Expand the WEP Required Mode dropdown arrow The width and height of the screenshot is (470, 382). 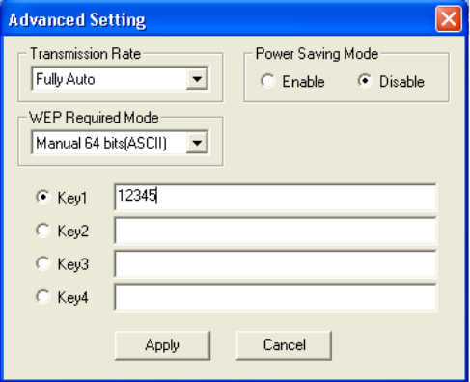coord(197,142)
